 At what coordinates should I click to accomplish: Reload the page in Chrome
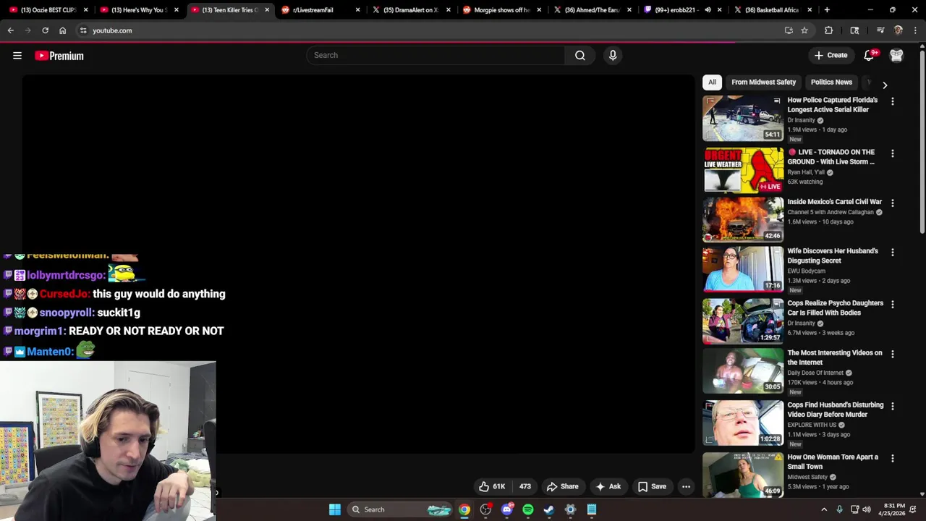[x=45, y=30]
